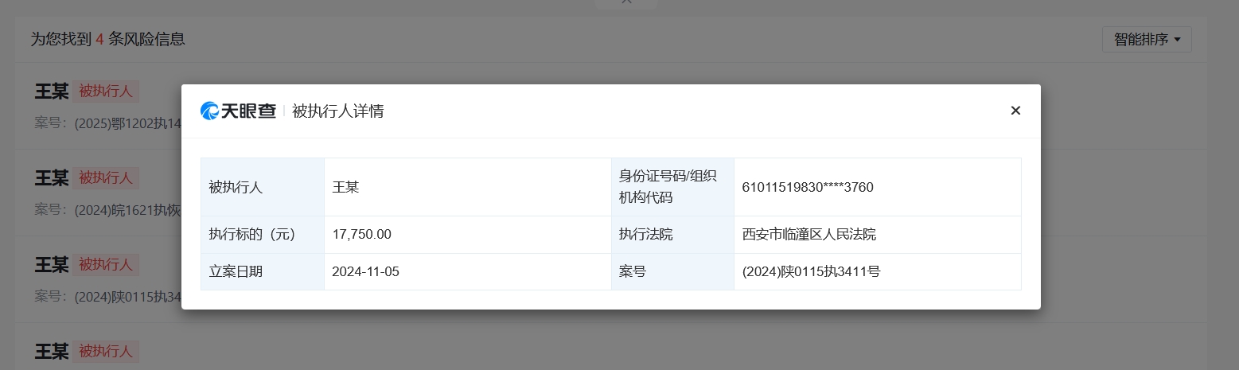The image size is (1239, 370).
Task: Click the 天眼查 logo in the dialog
Action: pos(238,111)
